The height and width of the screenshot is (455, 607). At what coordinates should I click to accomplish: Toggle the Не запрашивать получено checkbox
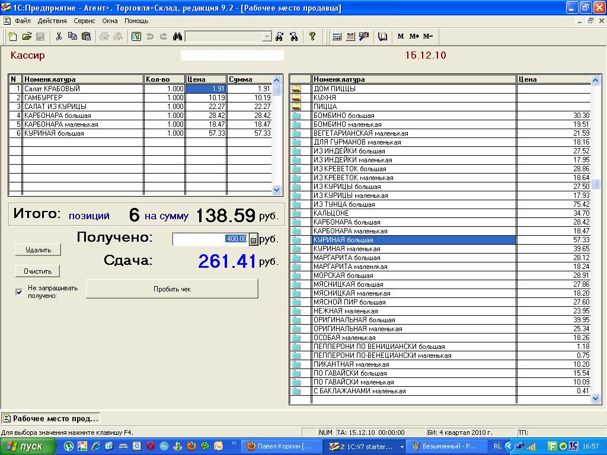[x=19, y=292]
